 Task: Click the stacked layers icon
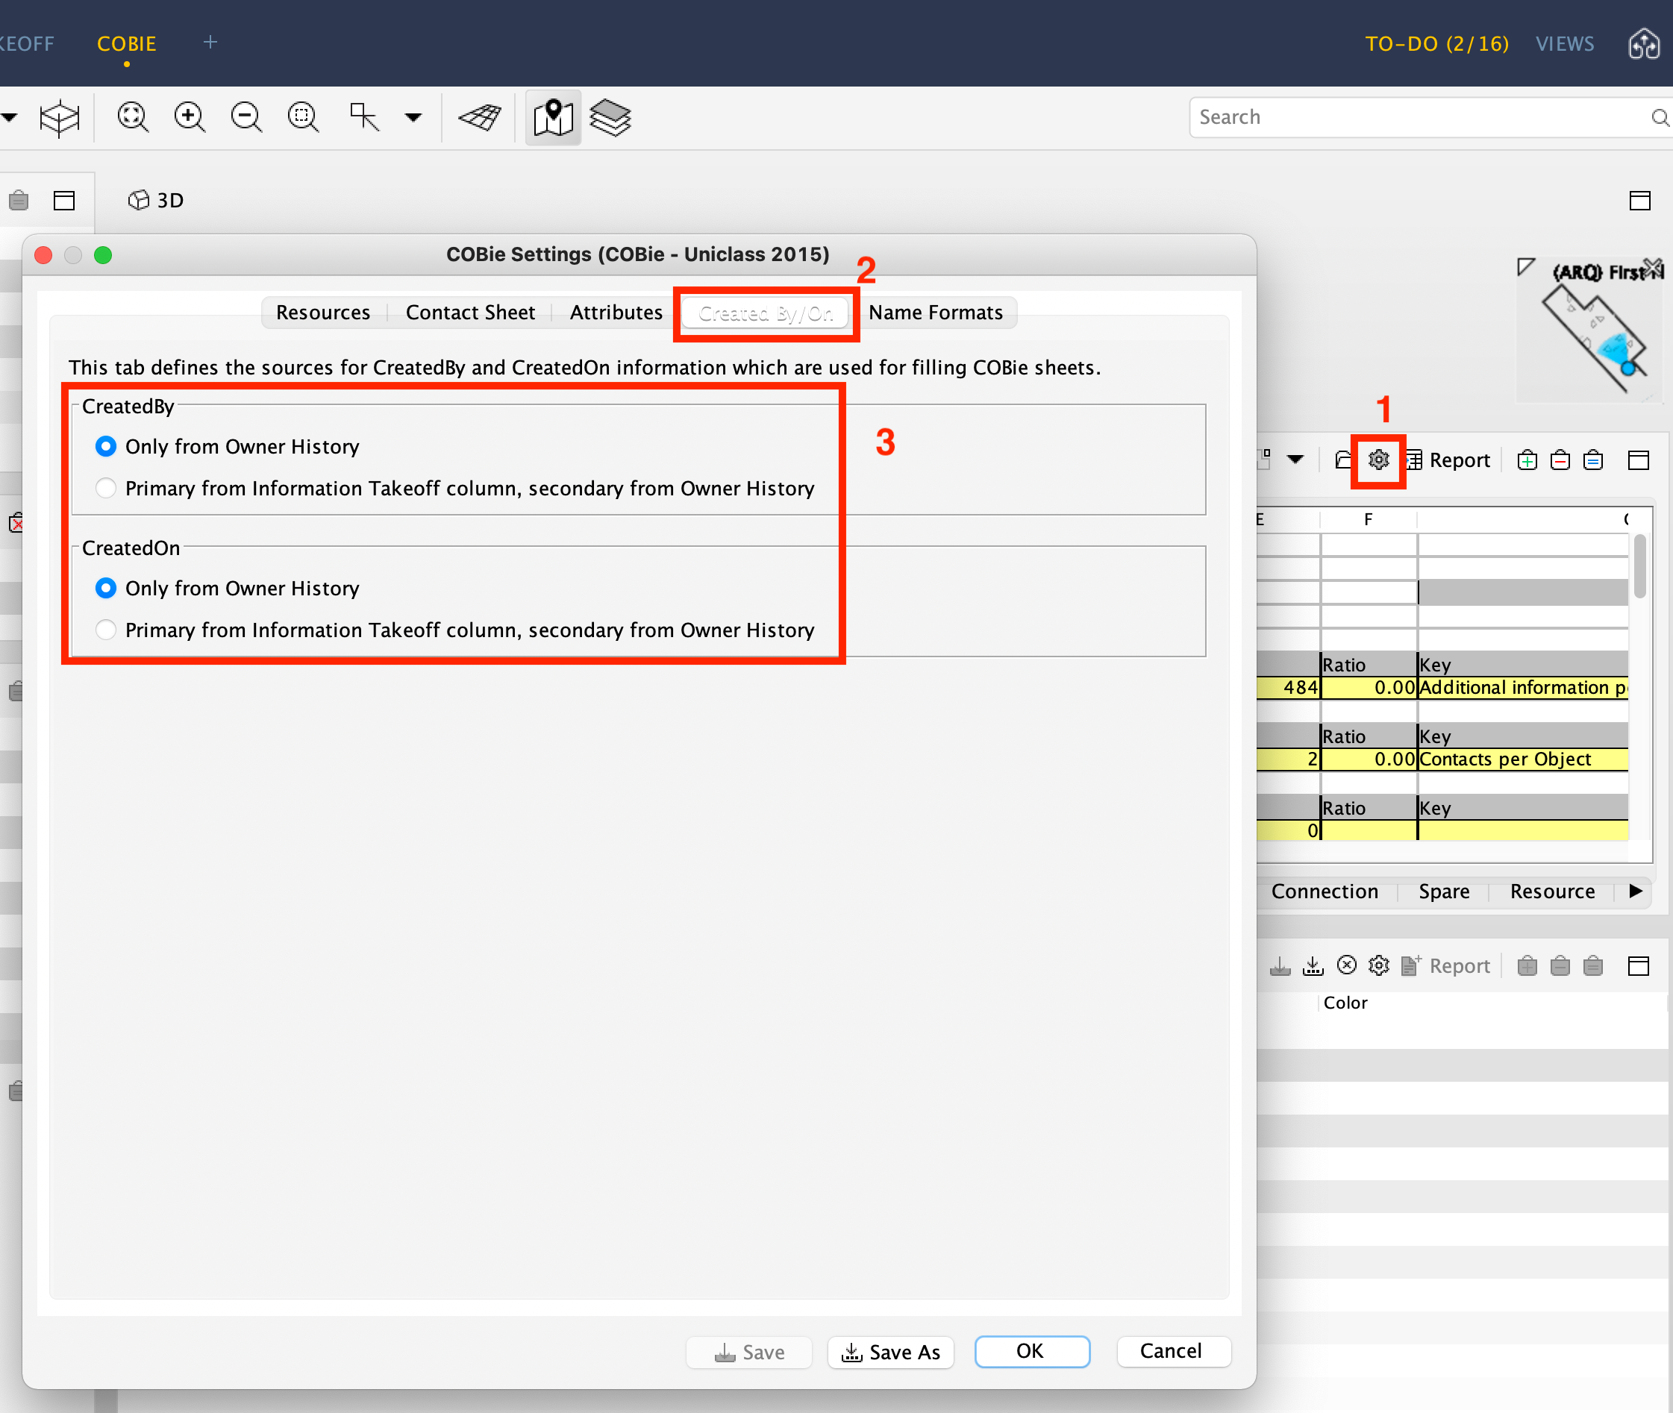pos(610,118)
